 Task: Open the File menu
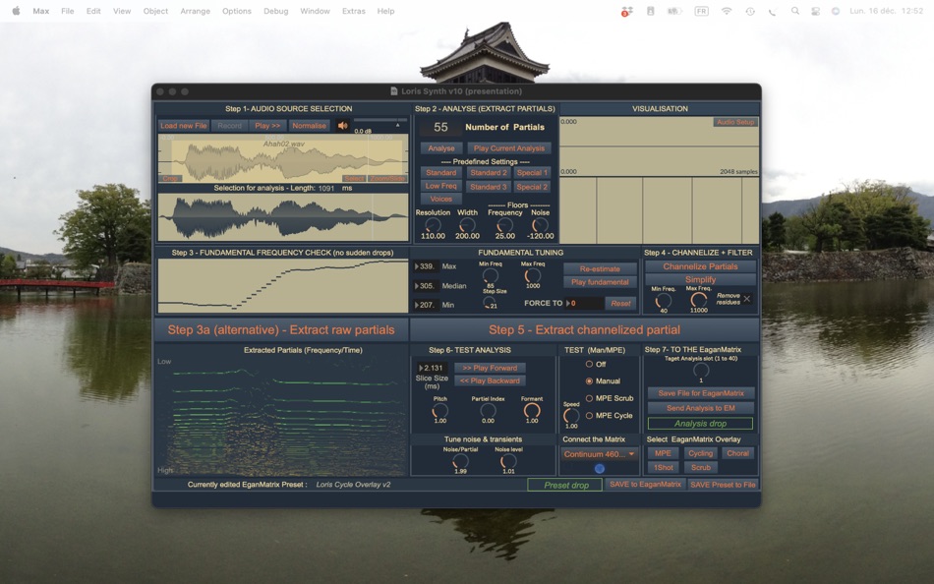point(68,11)
